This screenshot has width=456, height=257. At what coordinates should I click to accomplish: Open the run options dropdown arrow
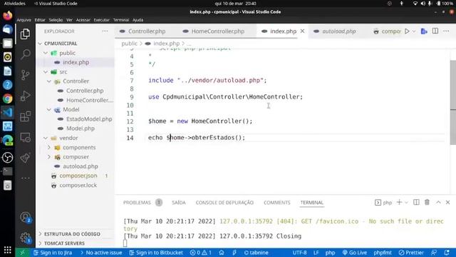(x=414, y=31)
